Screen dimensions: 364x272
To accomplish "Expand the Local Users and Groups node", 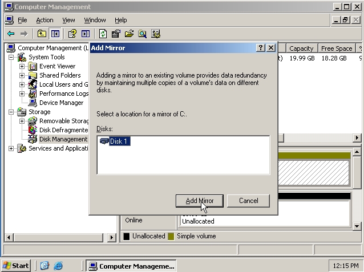I will pos(22,84).
